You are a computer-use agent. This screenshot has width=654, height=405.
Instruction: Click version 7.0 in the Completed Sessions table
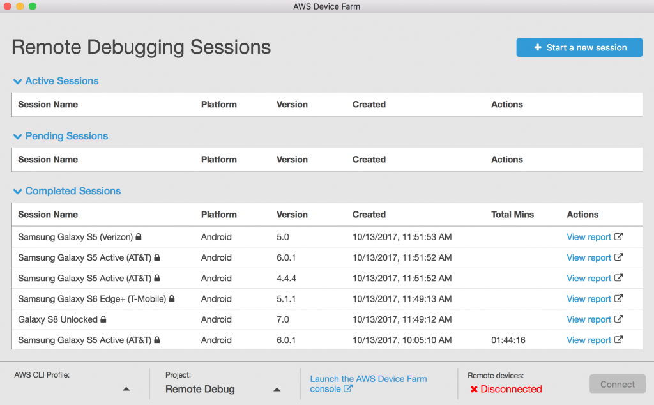283,319
